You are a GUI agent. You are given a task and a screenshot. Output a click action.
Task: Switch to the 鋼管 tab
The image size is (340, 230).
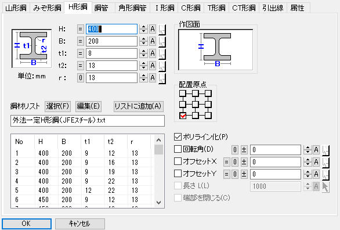102,8
